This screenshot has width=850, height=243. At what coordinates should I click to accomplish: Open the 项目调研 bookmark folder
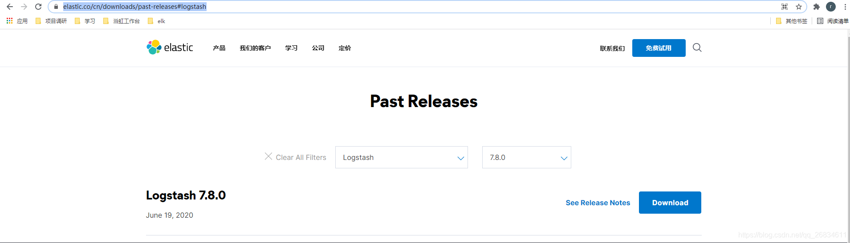pyautogui.click(x=51, y=21)
